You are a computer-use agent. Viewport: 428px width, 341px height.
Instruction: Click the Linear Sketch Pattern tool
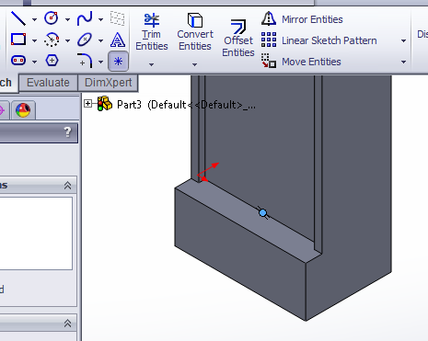[319, 40]
